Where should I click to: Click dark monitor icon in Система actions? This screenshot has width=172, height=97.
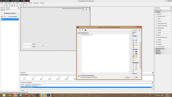tap(136, 51)
